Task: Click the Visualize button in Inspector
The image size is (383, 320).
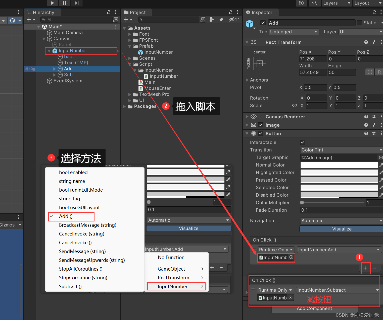Action: tap(342, 229)
